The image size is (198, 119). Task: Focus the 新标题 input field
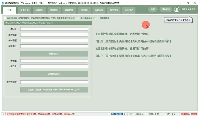[54, 61]
